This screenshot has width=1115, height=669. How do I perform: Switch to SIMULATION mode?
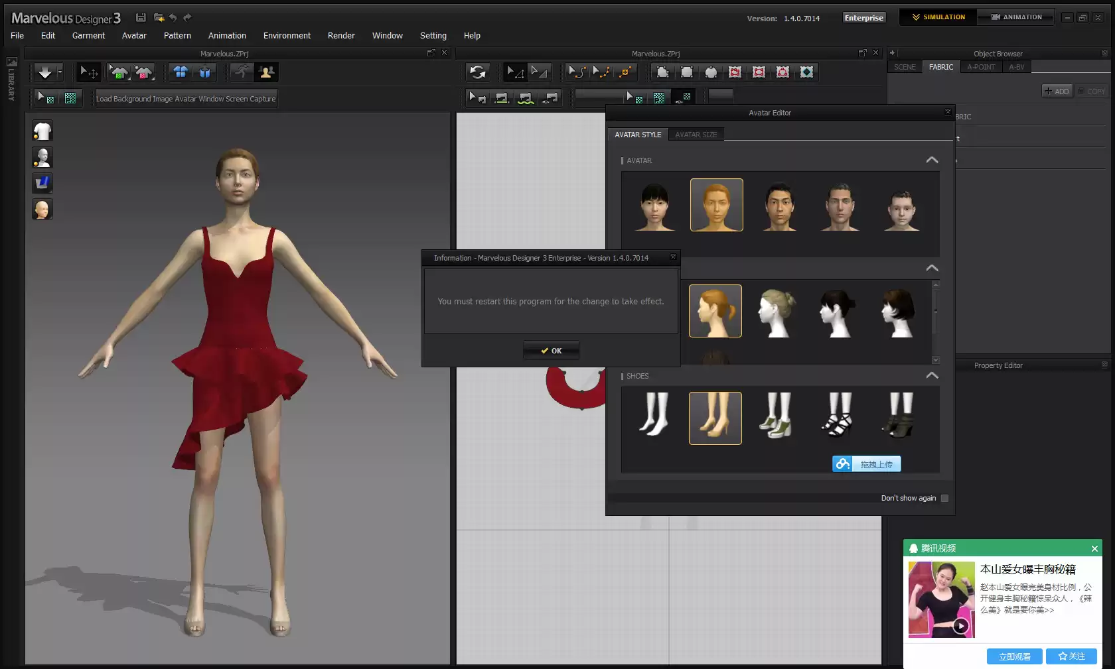click(x=938, y=17)
